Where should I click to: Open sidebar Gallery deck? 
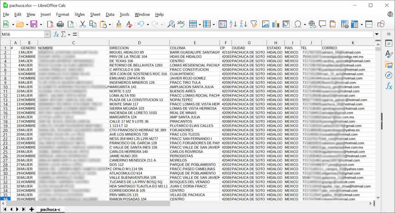(x=389, y=65)
